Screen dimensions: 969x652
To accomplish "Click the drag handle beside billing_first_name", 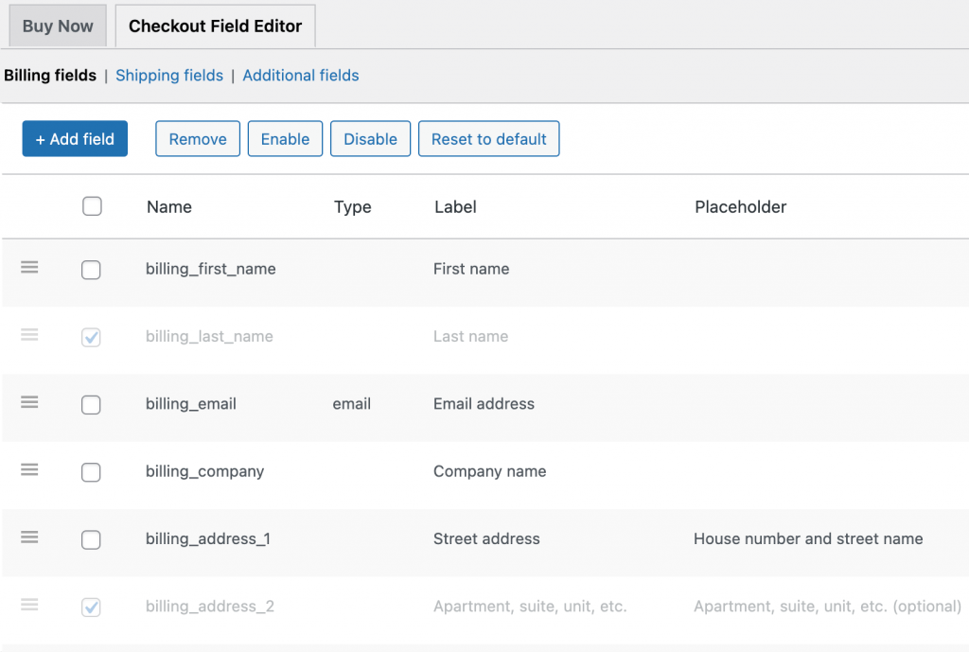I will (29, 268).
